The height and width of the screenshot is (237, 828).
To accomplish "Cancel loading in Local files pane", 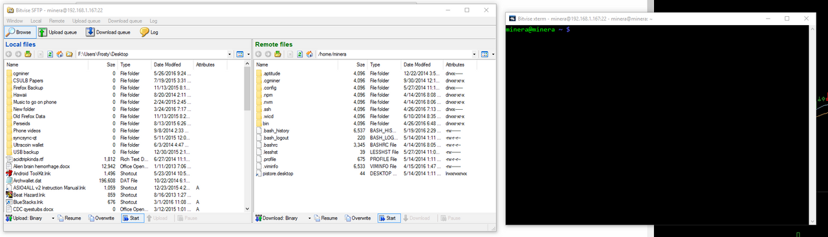I will [40, 54].
